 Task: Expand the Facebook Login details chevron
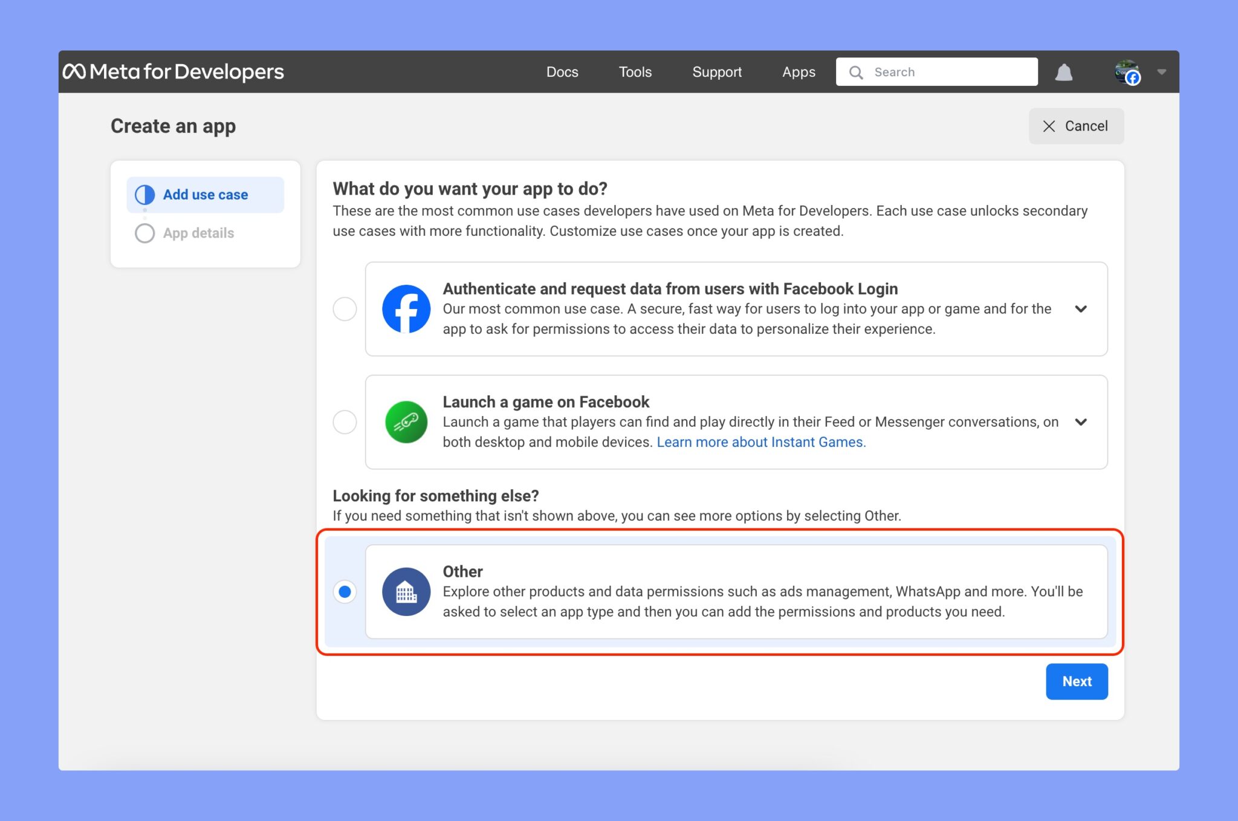(x=1081, y=309)
